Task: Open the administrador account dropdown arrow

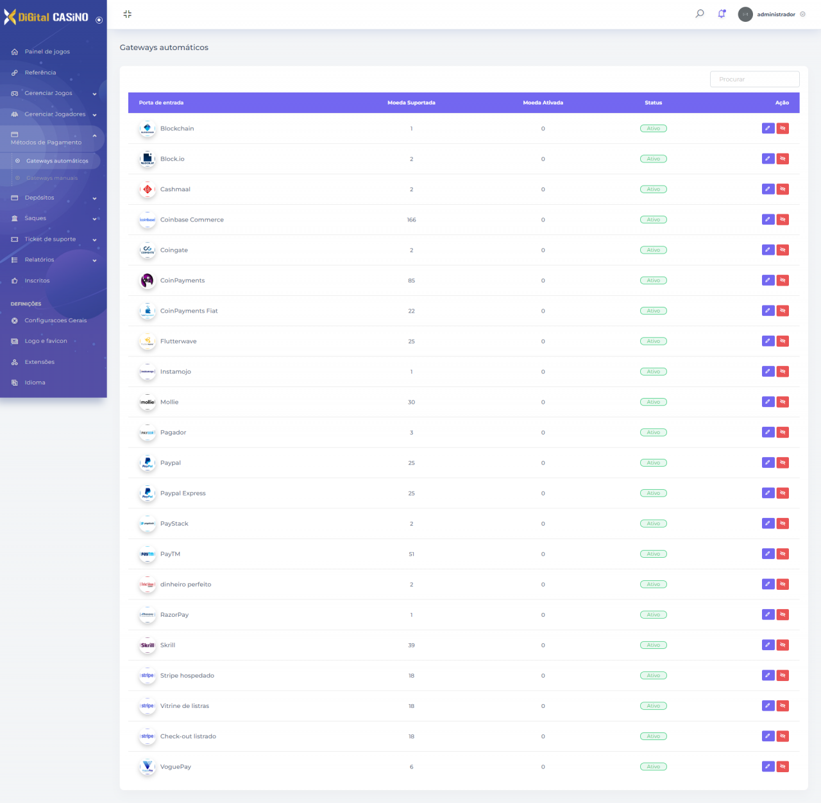Action: click(802, 14)
